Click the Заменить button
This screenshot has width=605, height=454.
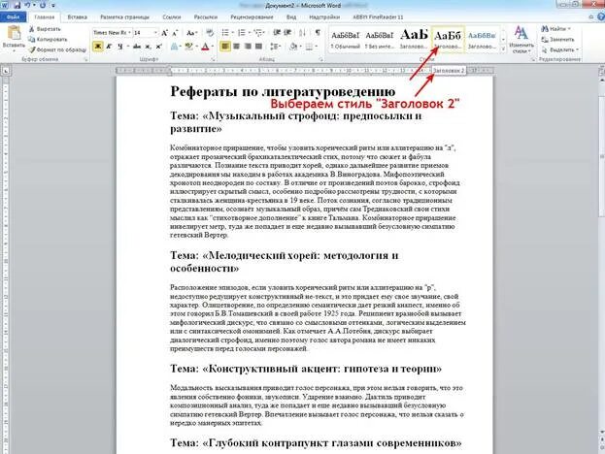coord(557,40)
